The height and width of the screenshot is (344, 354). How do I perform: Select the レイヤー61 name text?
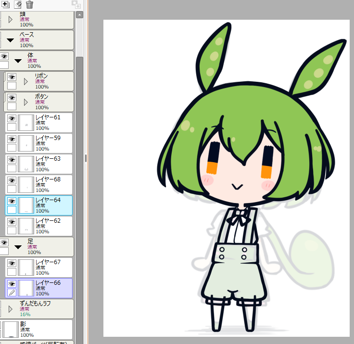pos(48,117)
